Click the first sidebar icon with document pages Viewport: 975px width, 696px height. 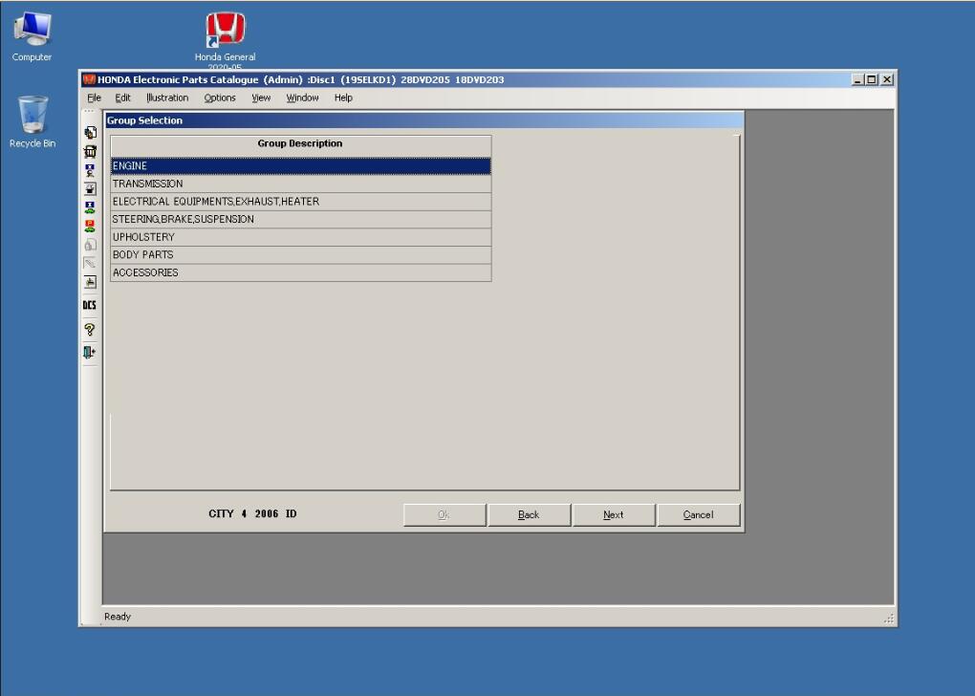click(90, 133)
